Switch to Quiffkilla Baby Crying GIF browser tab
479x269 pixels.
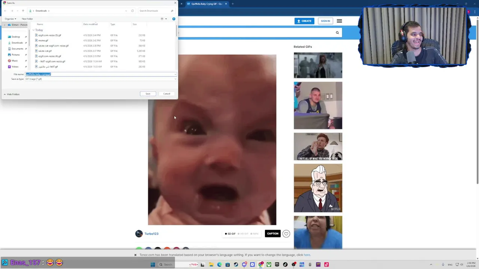click(207, 4)
